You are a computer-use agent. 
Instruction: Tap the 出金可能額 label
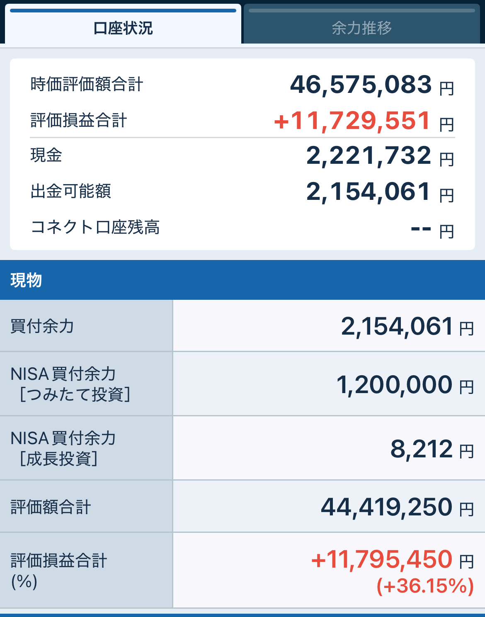click(x=71, y=192)
